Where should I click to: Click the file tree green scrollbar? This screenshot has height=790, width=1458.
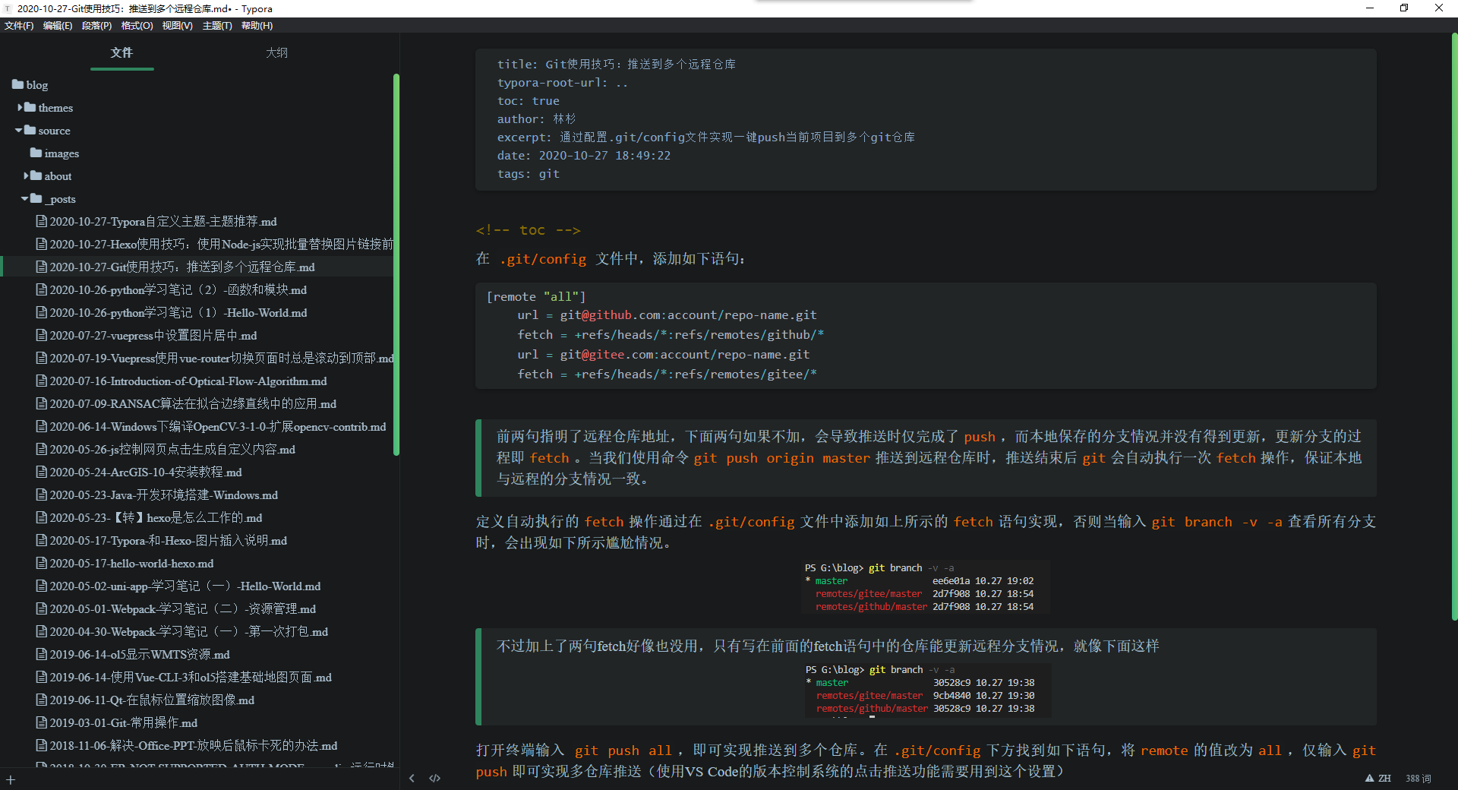point(396,264)
